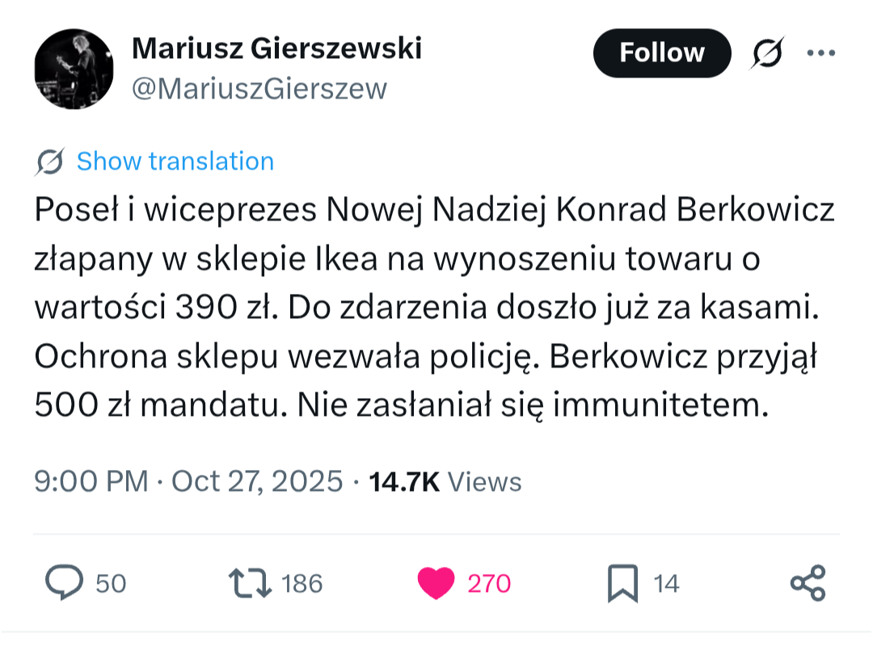Screen dimensions: 873x646
Task: Open the @MariuszGierszew handle link
Action: click(259, 89)
